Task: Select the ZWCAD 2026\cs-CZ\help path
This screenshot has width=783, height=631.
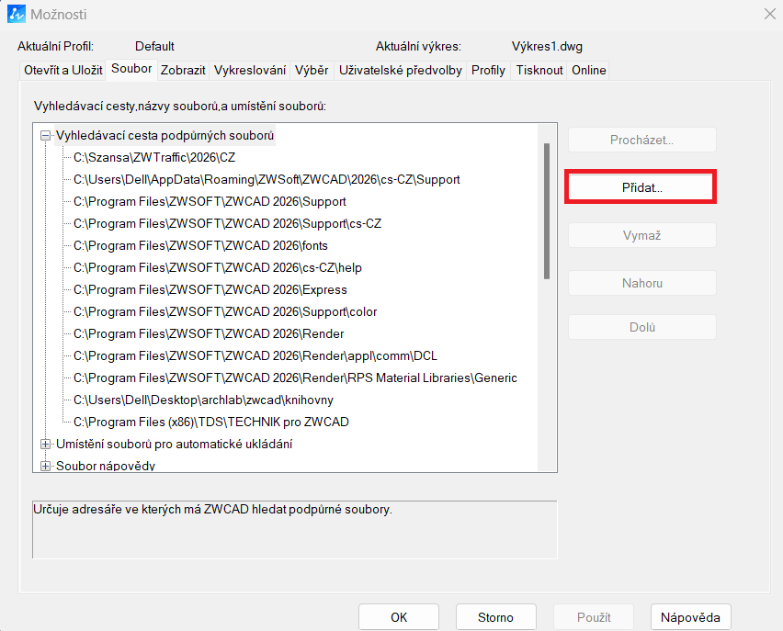Action: (x=218, y=267)
